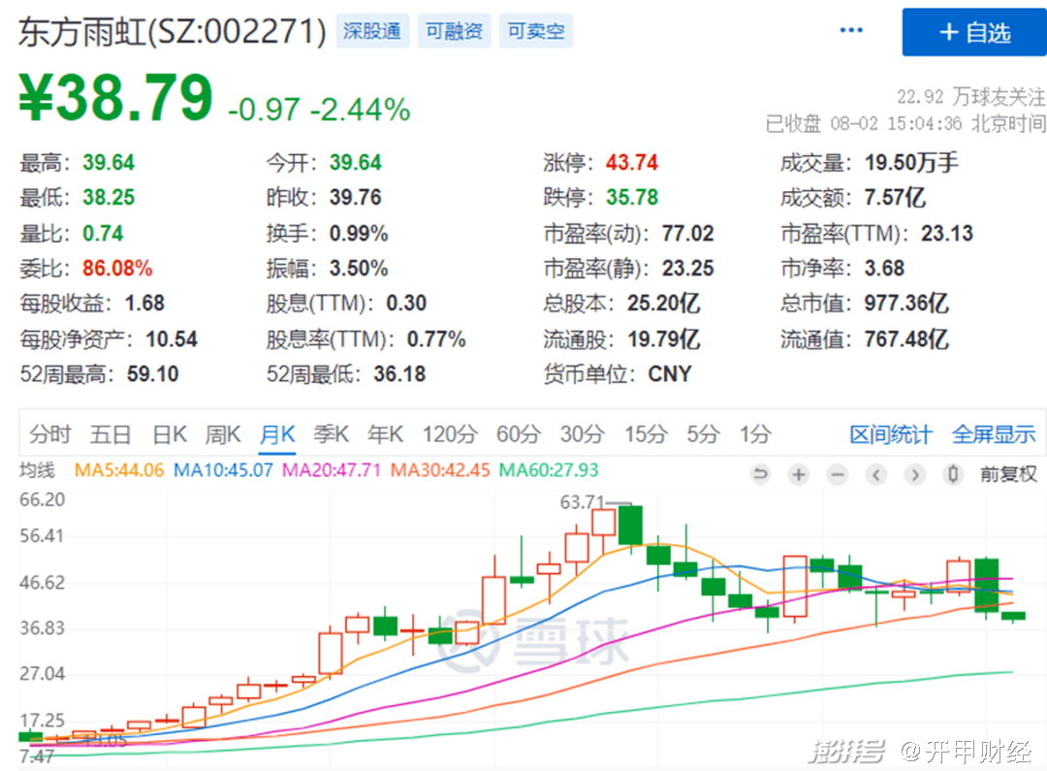Open the three-dot more options menu
The image size is (1047, 771).
pos(851,30)
